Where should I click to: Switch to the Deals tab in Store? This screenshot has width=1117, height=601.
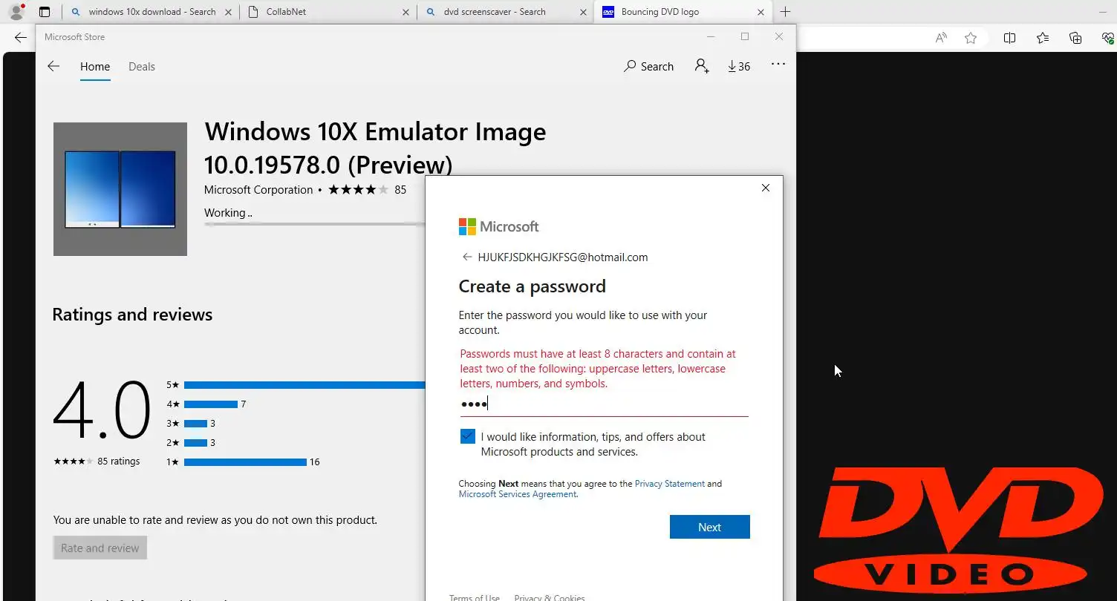tap(142, 66)
